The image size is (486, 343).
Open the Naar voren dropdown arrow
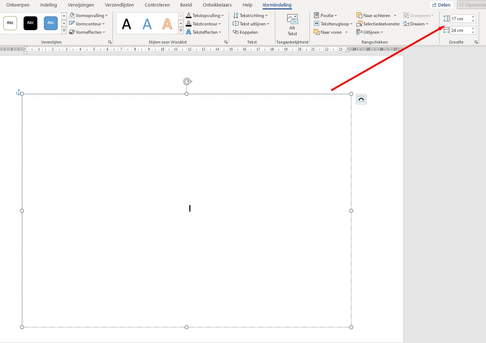(347, 32)
